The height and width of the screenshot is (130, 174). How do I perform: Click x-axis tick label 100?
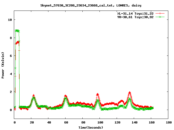click(100, 122)
